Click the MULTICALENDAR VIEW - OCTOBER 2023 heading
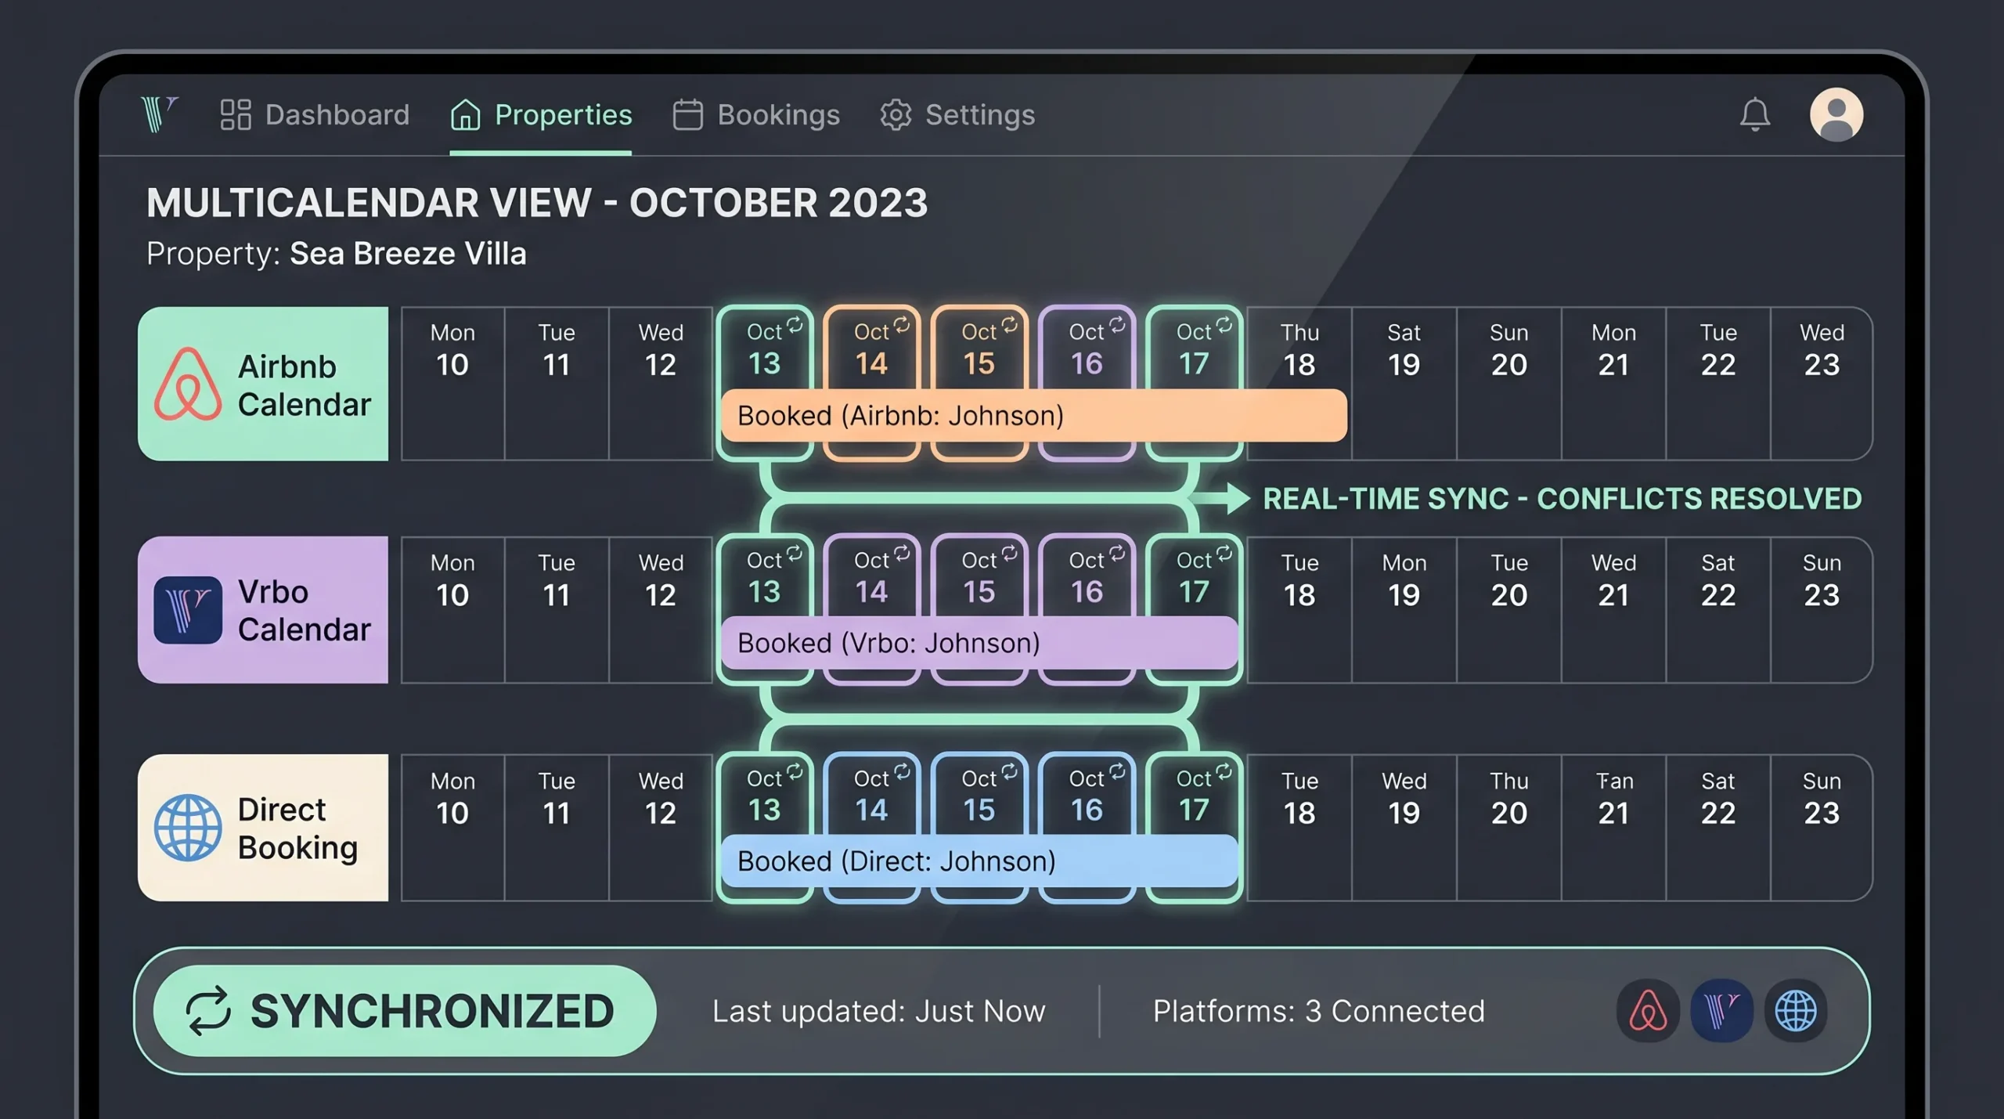The image size is (2004, 1119). click(537, 203)
